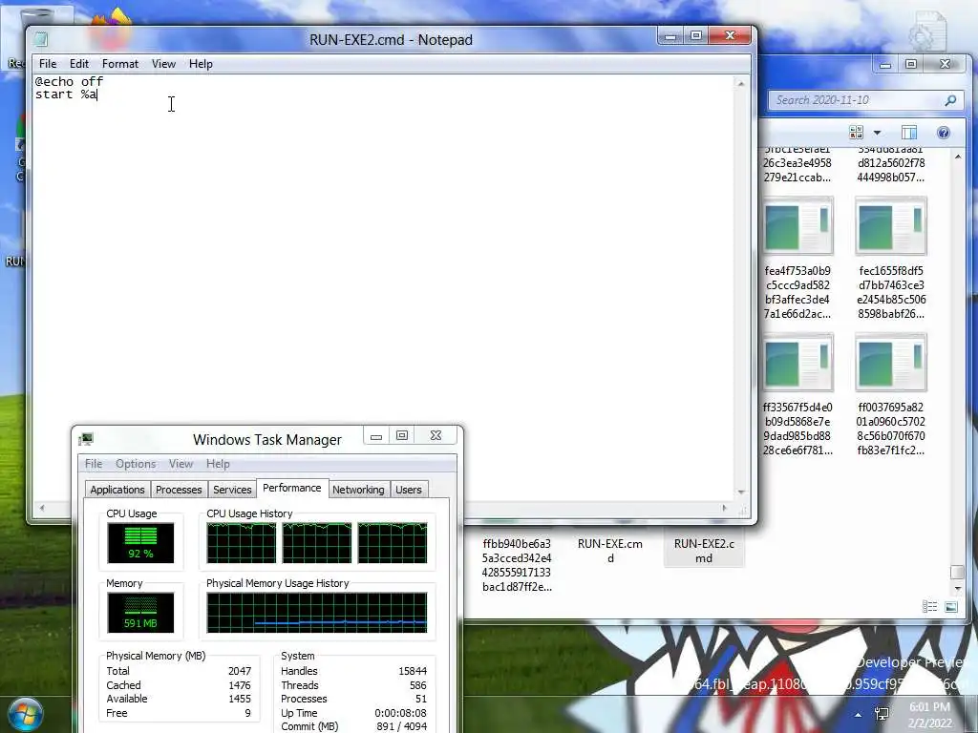Open the Notepad Edit menu

[x=78, y=64]
